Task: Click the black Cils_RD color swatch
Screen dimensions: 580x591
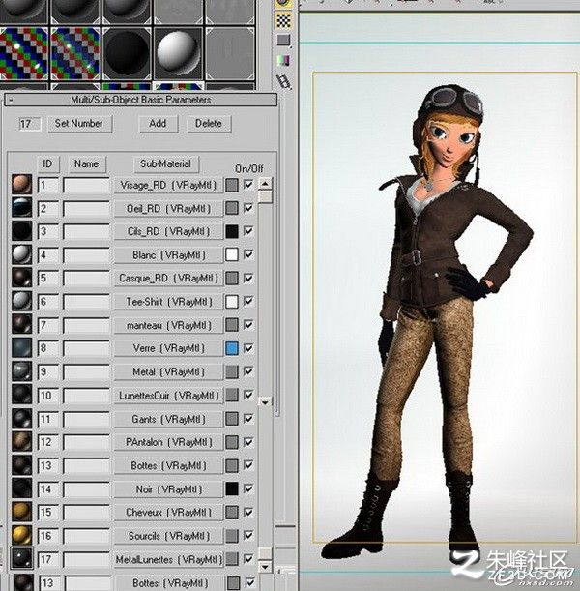Action: (232, 231)
